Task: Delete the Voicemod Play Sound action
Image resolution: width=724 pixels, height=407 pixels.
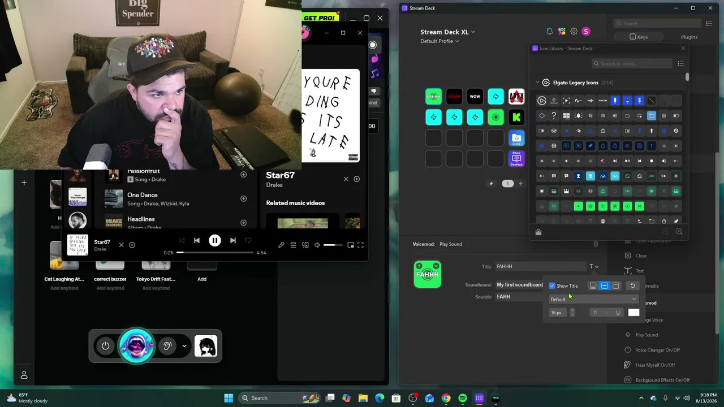Action: [x=596, y=244]
